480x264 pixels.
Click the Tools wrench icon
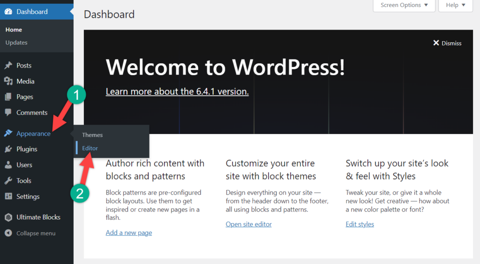pyautogui.click(x=8, y=181)
